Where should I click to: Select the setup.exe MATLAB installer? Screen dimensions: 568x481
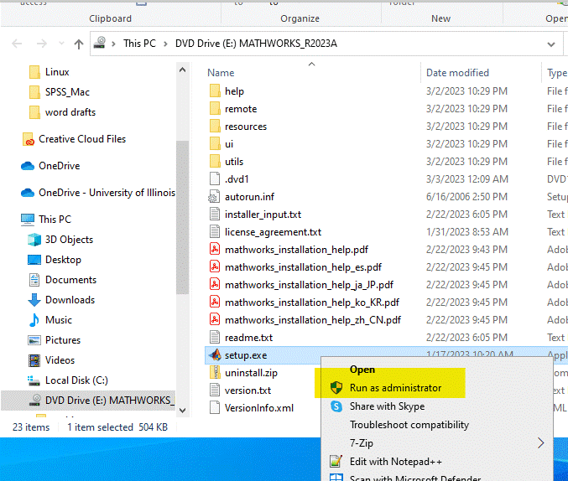tap(238, 355)
